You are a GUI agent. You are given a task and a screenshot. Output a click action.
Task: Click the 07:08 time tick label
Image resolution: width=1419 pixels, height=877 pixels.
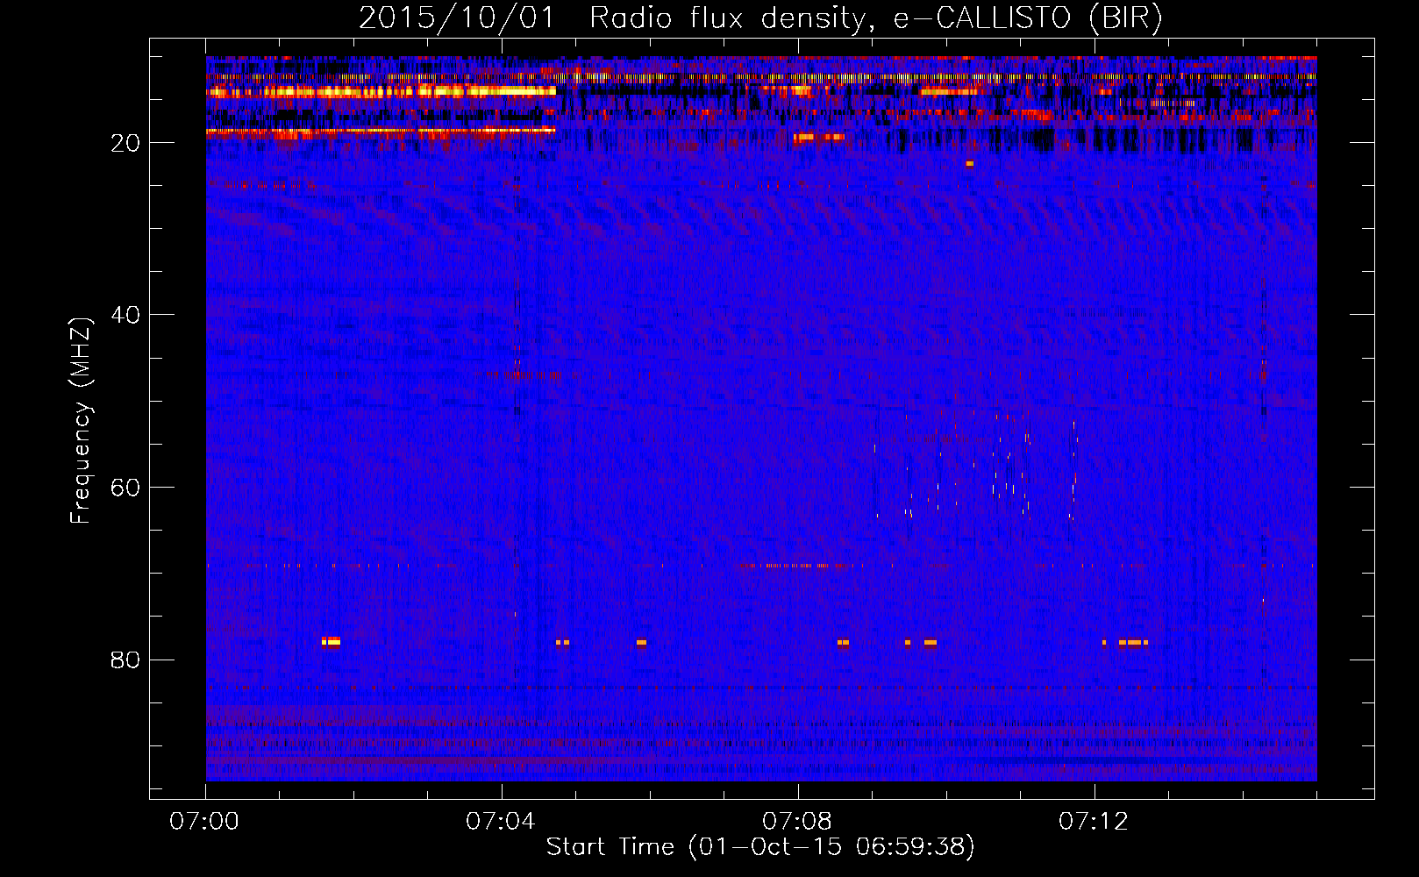[797, 822]
